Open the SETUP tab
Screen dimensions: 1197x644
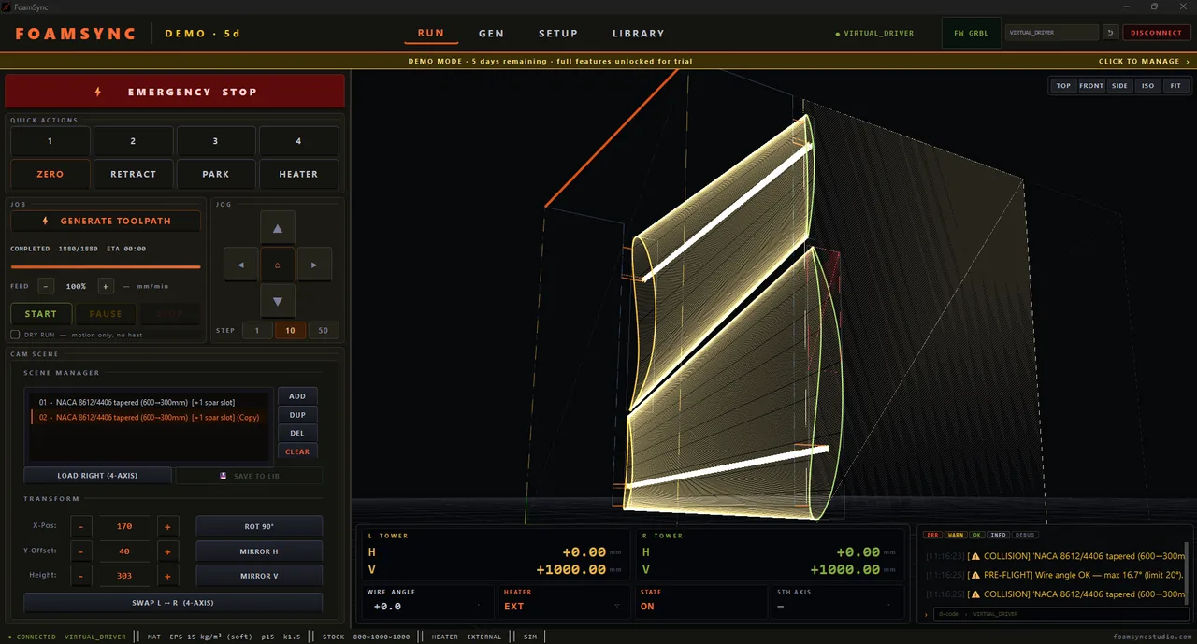(x=558, y=33)
